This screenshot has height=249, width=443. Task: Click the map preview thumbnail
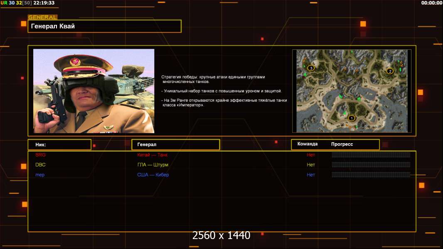pos(352,91)
